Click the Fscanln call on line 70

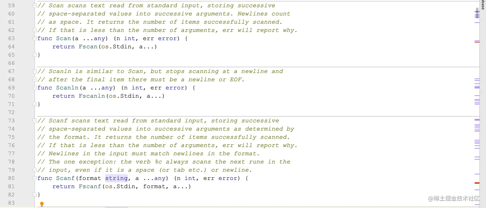pyautogui.click(x=92, y=96)
